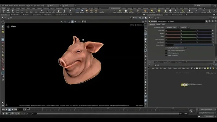Click current frame number field

tap(20, 110)
